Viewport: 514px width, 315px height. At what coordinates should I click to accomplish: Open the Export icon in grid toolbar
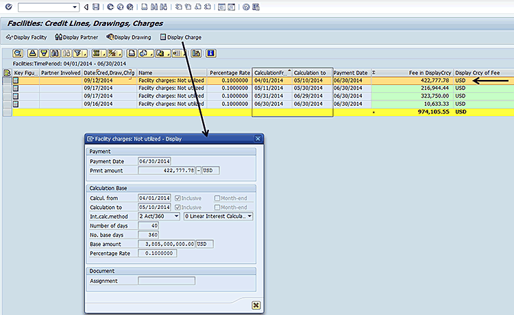[162, 53]
